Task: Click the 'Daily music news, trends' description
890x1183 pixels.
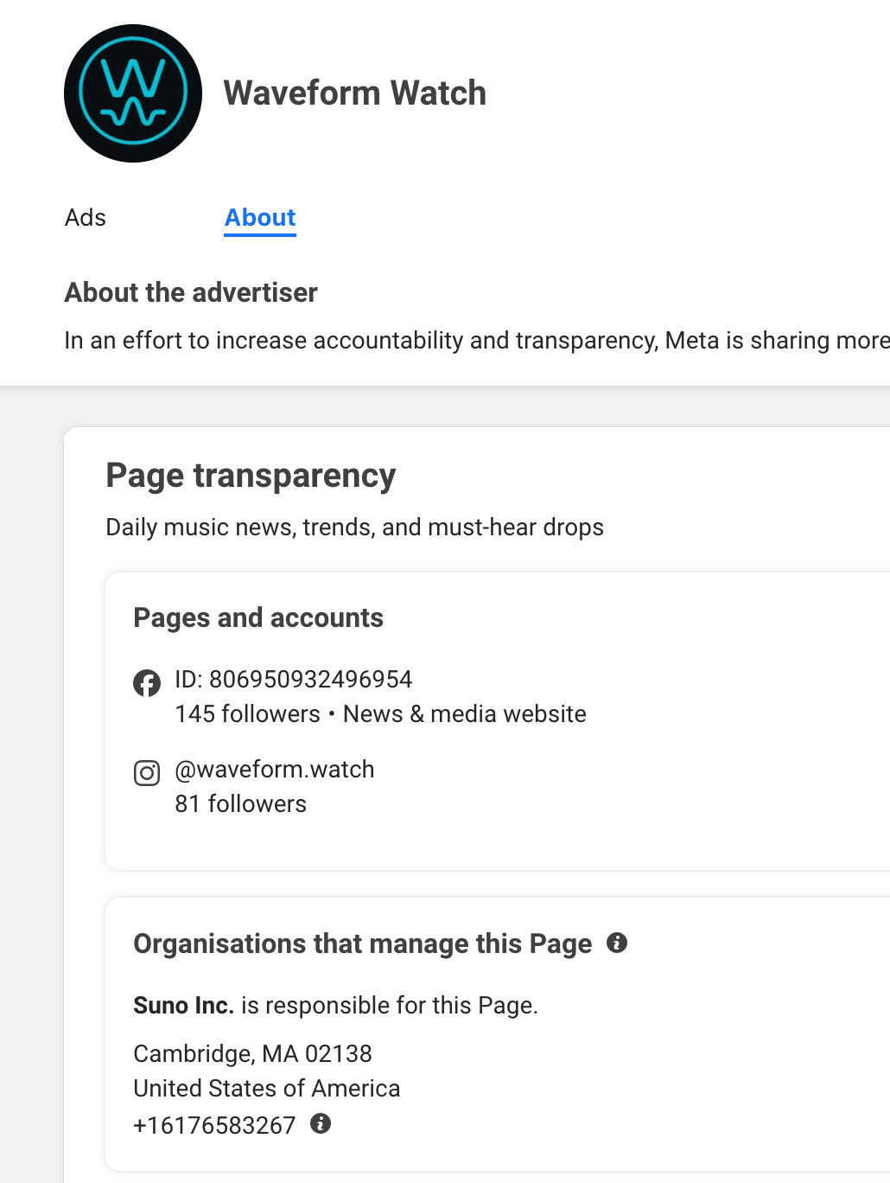Action: pyautogui.click(x=354, y=528)
